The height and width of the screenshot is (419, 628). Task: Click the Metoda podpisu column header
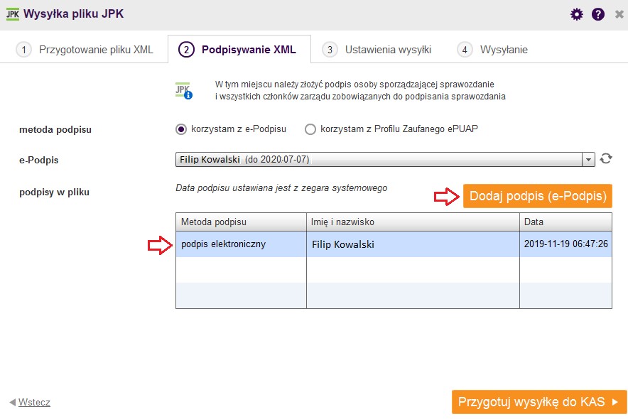click(241, 222)
